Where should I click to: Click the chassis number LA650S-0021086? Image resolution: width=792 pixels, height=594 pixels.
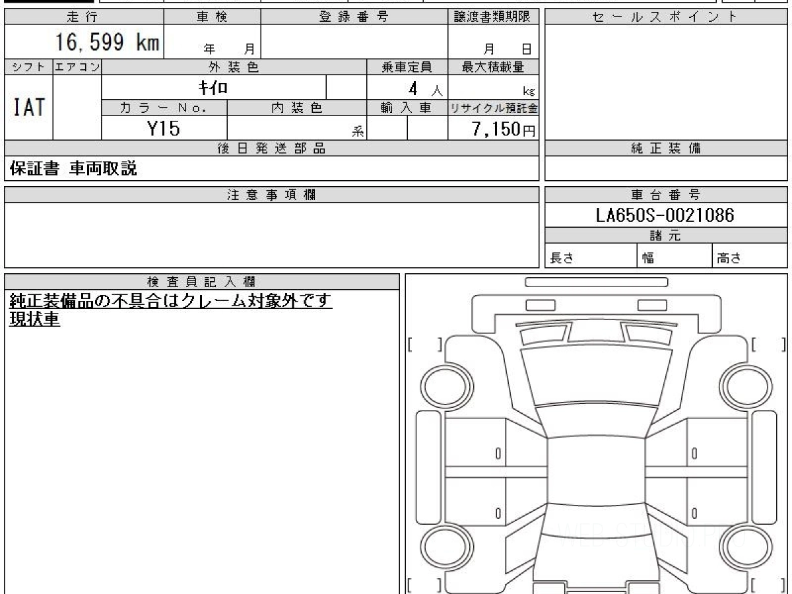665,215
